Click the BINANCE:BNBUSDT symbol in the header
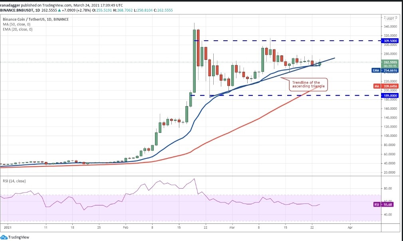This screenshot has height=241, width=403. pyautogui.click(x=16, y=10)
